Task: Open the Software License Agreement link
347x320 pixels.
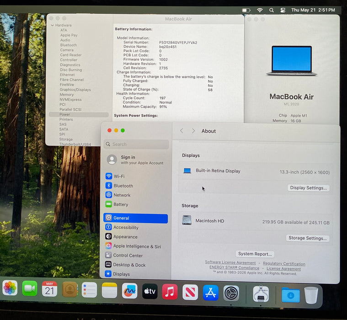Action: click(x=230, y=262)
